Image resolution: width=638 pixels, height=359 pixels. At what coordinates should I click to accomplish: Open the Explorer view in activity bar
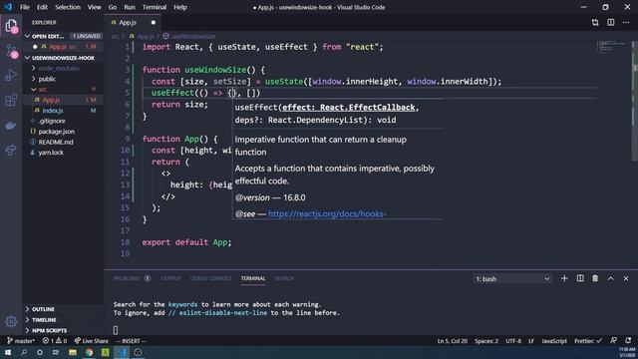[11, 26]
